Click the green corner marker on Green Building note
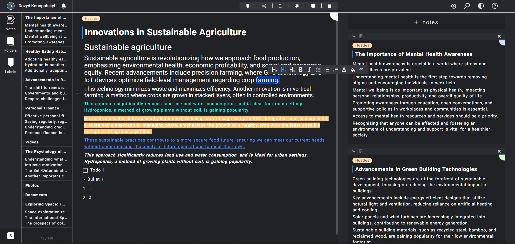 (x=502, y=157)
